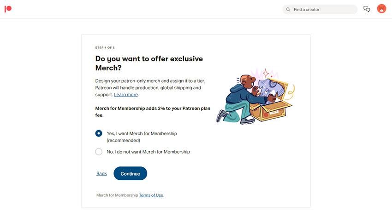
Task: Open the profile avatar menu
Action: click(381, 9)
